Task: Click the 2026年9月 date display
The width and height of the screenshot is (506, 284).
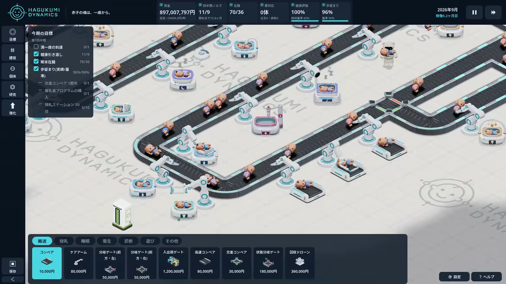Action: (x=447, y=9)
